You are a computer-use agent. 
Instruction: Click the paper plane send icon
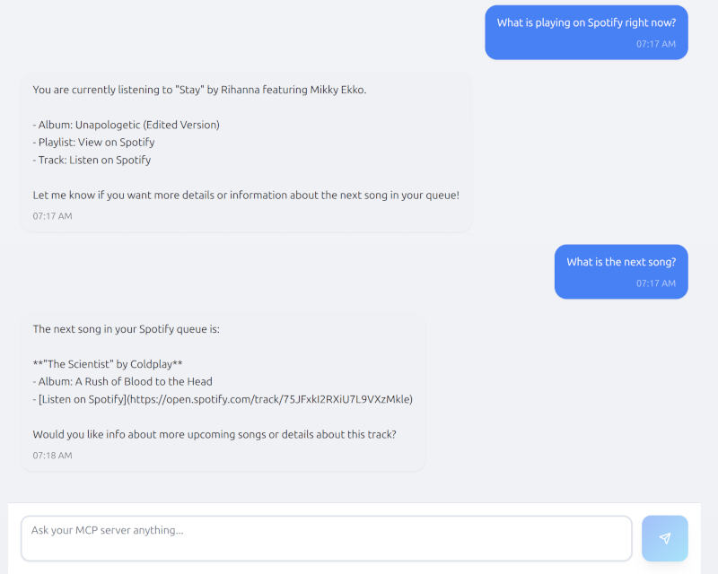click(x=664, y=538)
